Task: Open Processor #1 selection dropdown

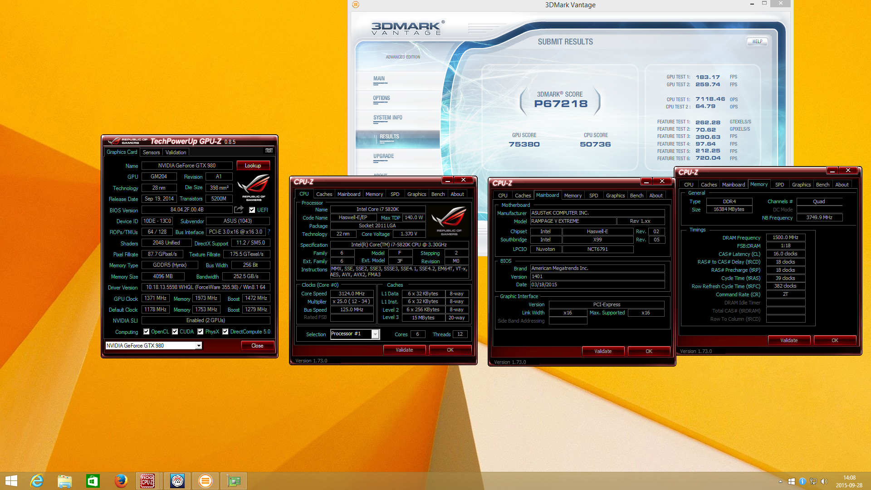Action: coord(375,334)
